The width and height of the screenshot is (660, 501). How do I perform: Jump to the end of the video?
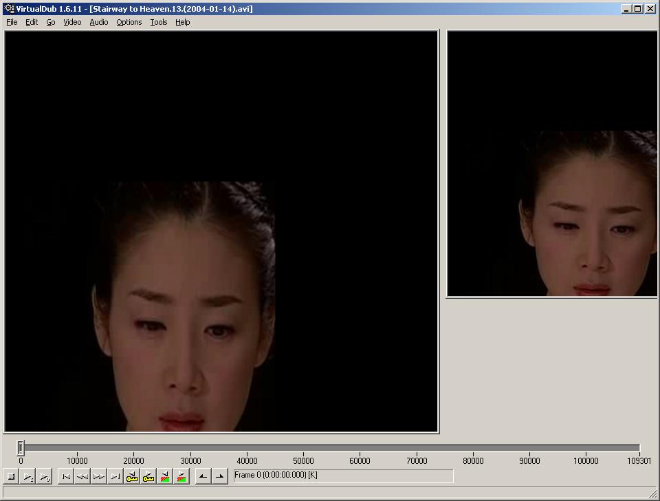pos(115,476)
